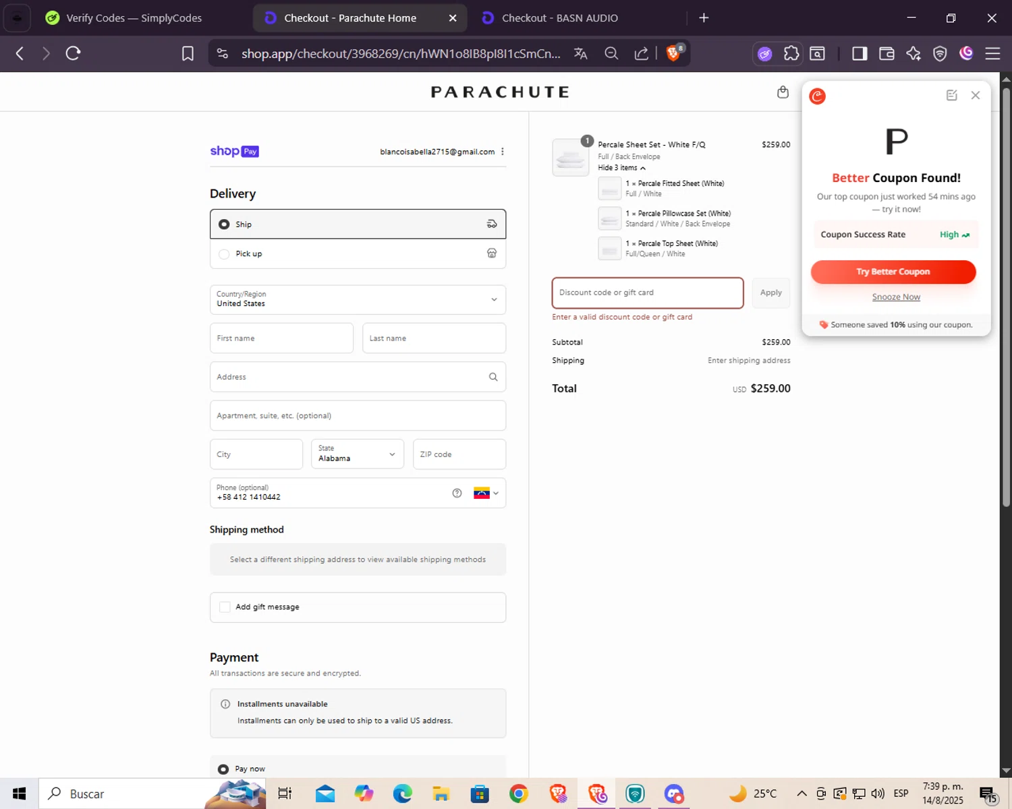Open the translate page icon
The image size is (1012, 809).
point(580,53)
